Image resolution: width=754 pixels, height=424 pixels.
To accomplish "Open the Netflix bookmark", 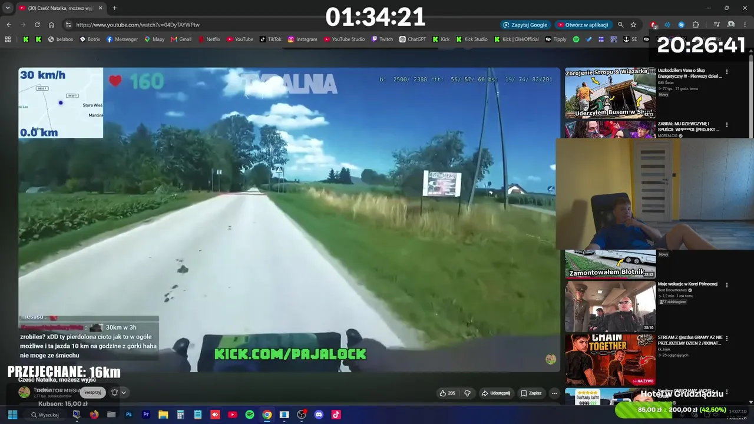I will point(209,39).
